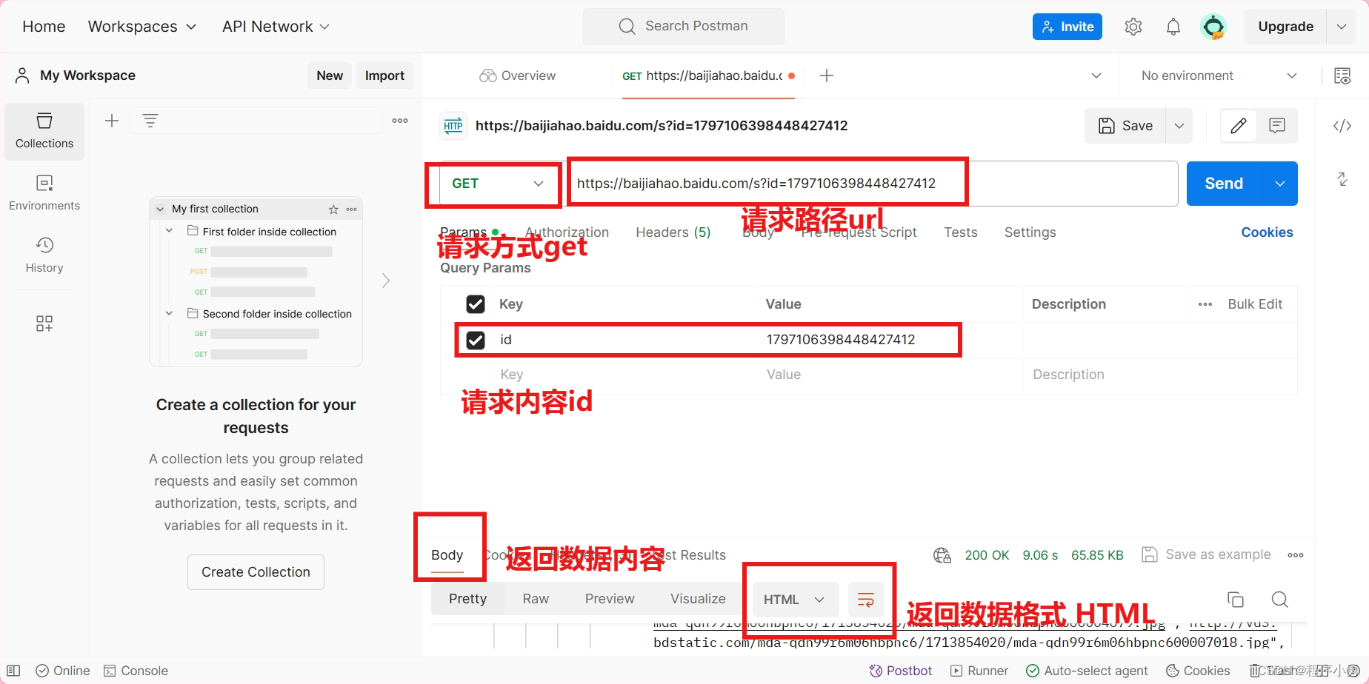The height and width of the screenshot is (684, 1369).
Task: Click the Create Collection button
Action: 256,572
